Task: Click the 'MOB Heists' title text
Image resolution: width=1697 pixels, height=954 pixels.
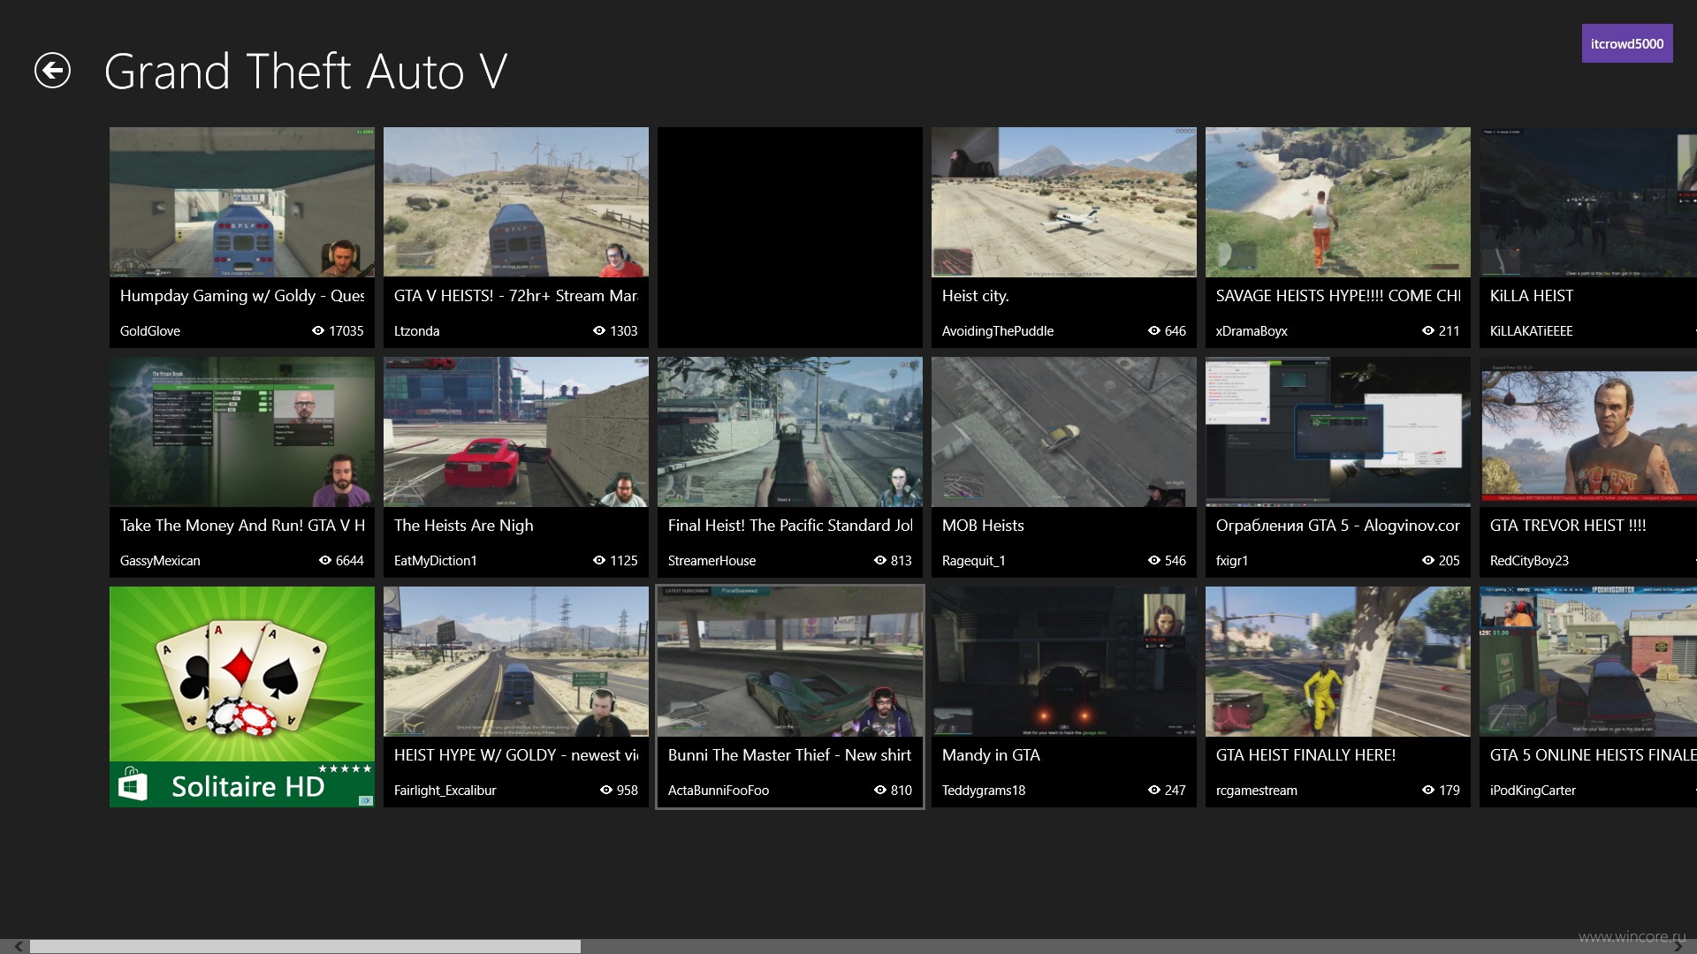Action: (983, 526)
